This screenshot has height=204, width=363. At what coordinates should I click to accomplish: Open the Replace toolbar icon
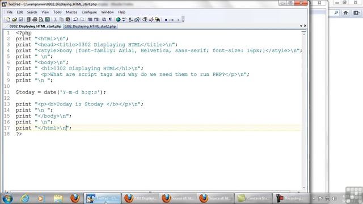[151, 20]
